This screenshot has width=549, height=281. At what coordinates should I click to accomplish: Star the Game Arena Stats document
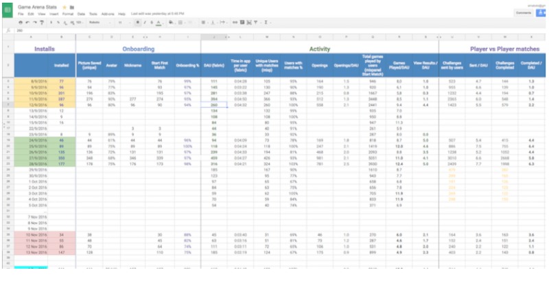tap(64, 7)
